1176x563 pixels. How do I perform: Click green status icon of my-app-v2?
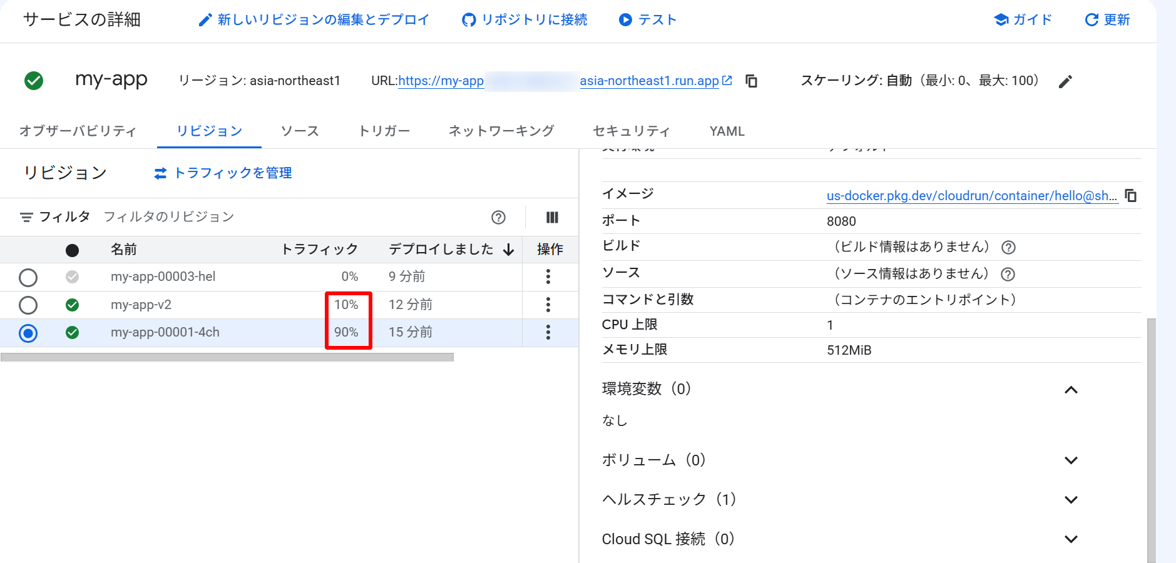(73, 305)
